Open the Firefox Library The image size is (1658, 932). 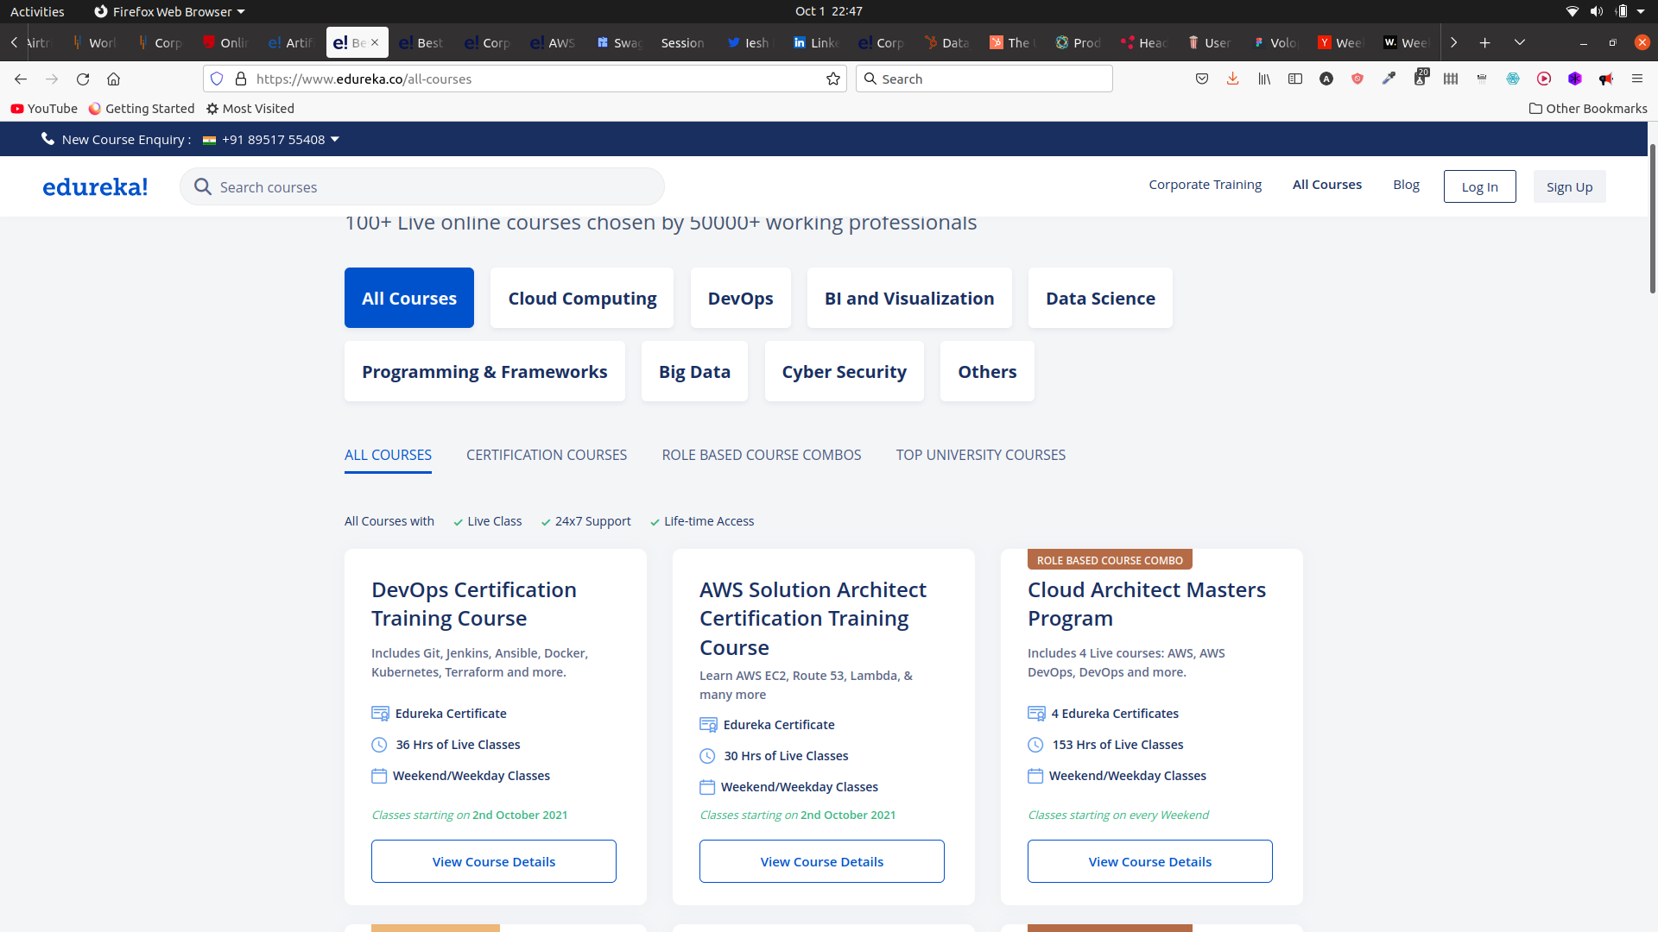[x=1263, y=79]
